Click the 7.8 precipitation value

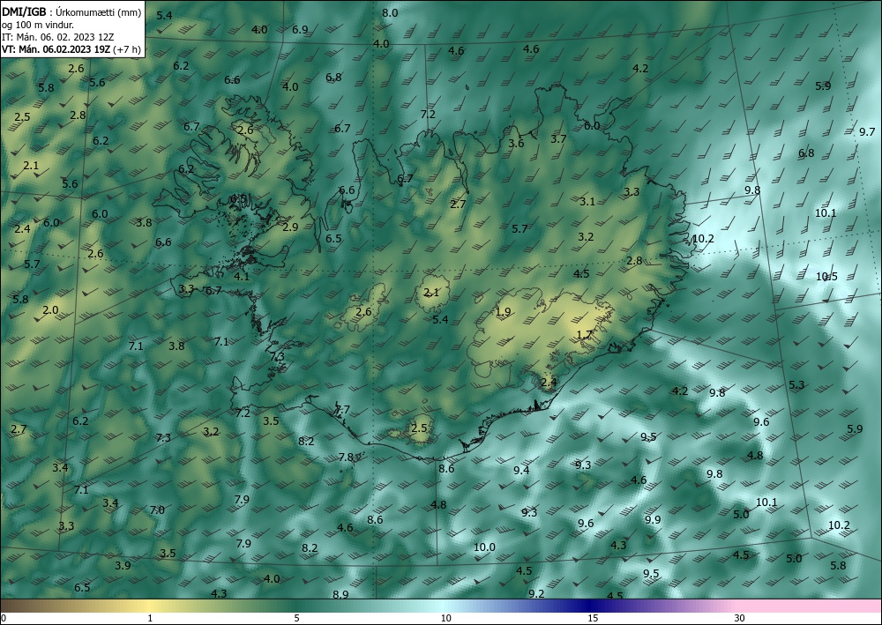point(346,457)
